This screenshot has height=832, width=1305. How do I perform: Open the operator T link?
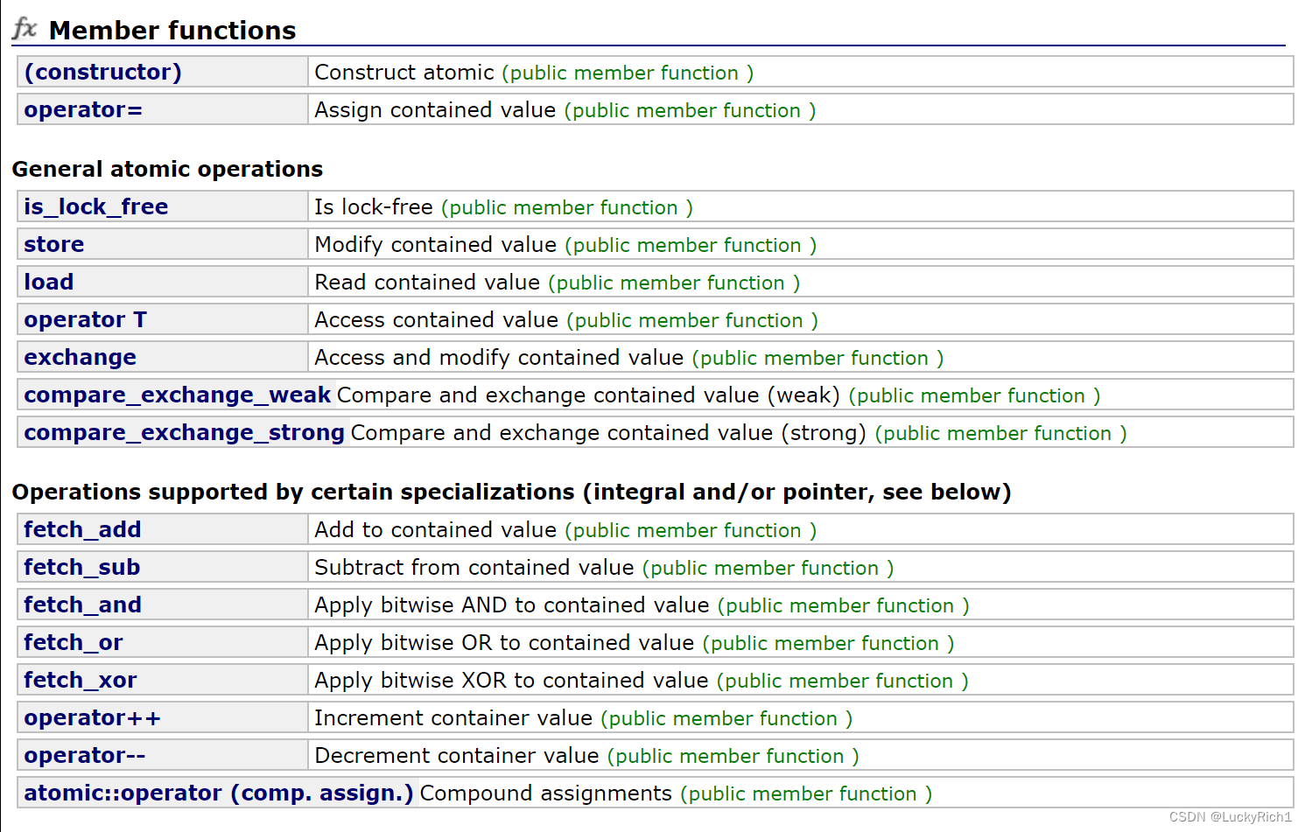coord(86,319)
